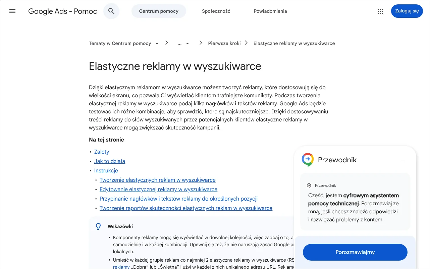
Task: Open Edytowanie elastycznej reklamy w wyszukiwarce link
Action: point(158,189)
